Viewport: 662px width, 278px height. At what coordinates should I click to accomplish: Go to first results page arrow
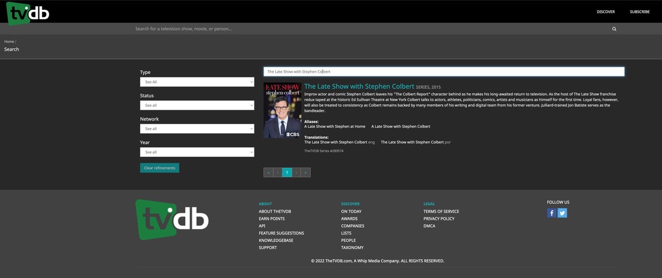coord(268,172)
